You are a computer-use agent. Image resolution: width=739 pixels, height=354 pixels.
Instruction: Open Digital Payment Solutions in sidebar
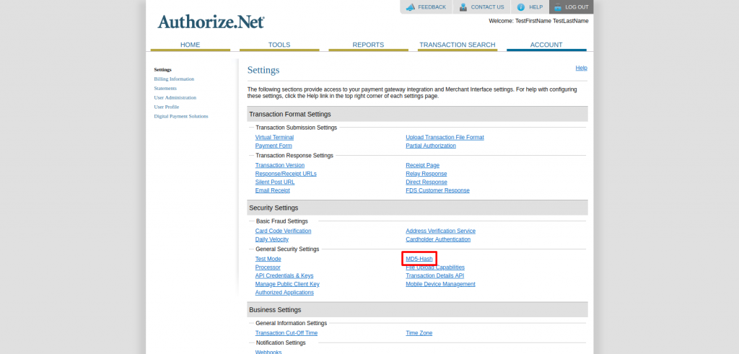[181, 116]
